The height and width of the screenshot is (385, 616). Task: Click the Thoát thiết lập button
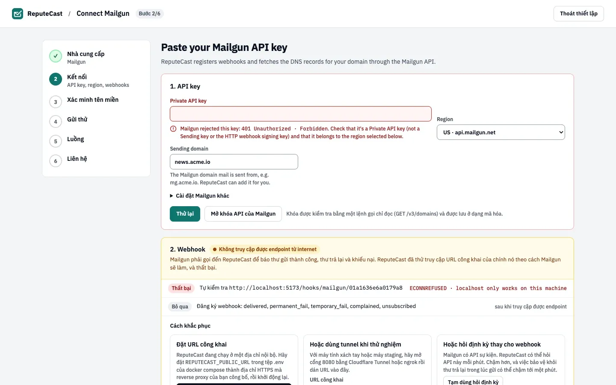coord(579,14)
